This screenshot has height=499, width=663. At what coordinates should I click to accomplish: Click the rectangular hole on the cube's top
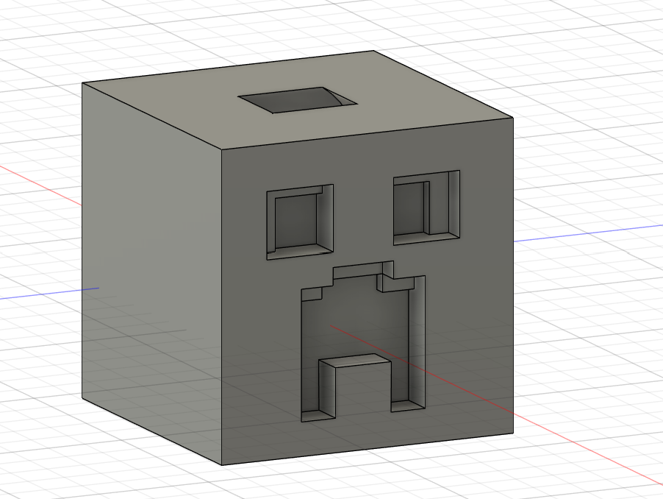pos(298,100)
